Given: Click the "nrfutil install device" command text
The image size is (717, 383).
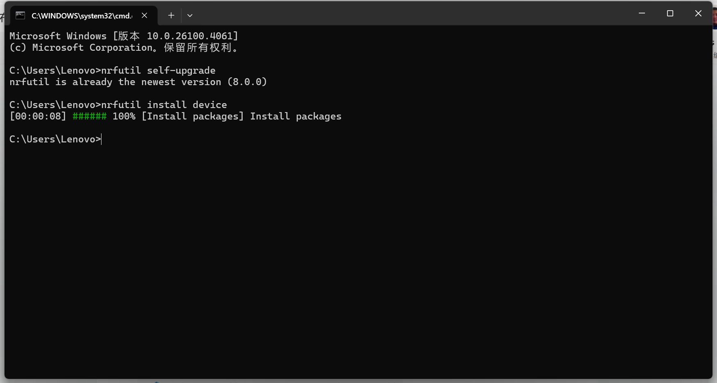Looking at the screenshot, I should tap(164, 104).
